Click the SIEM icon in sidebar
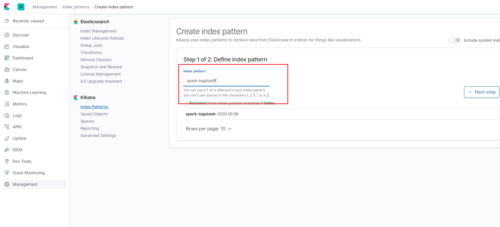 (x=7, y=150)
